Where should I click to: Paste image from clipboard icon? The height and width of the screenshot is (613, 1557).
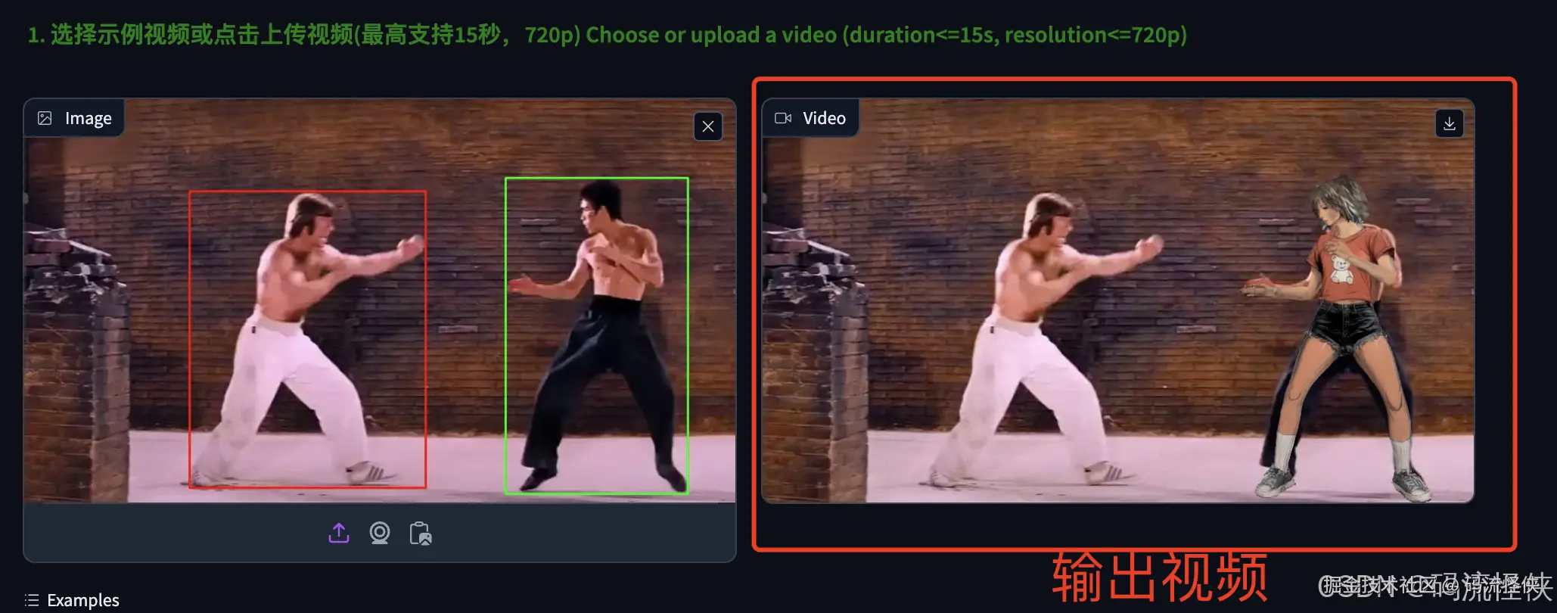pos(421,534)
